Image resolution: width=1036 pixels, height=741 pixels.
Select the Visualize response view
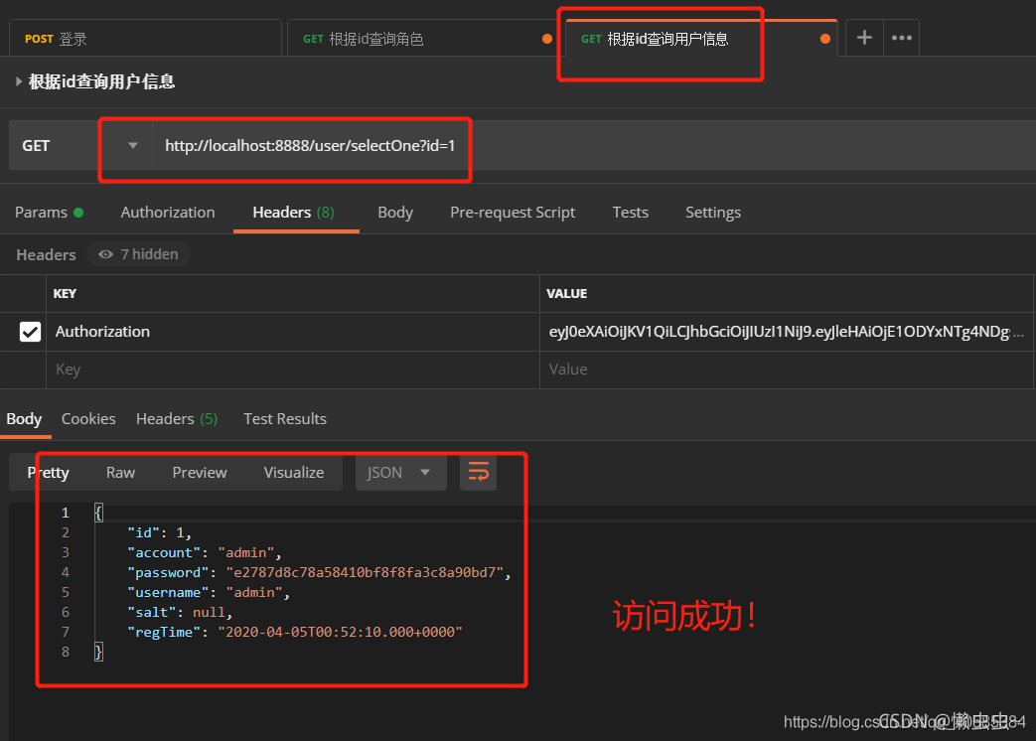[294, 472]
